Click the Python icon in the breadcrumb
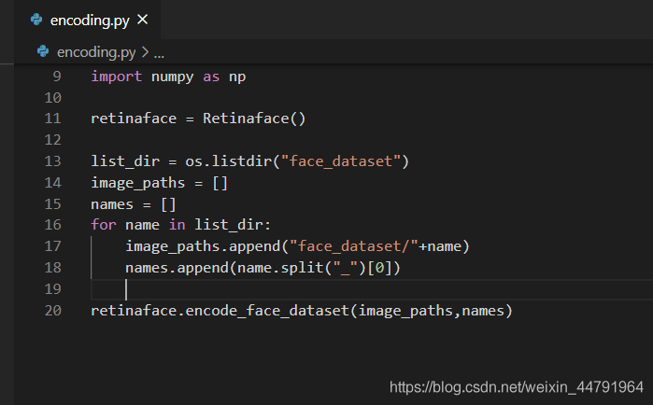This screenshot has height=405, width=653. 43,51
